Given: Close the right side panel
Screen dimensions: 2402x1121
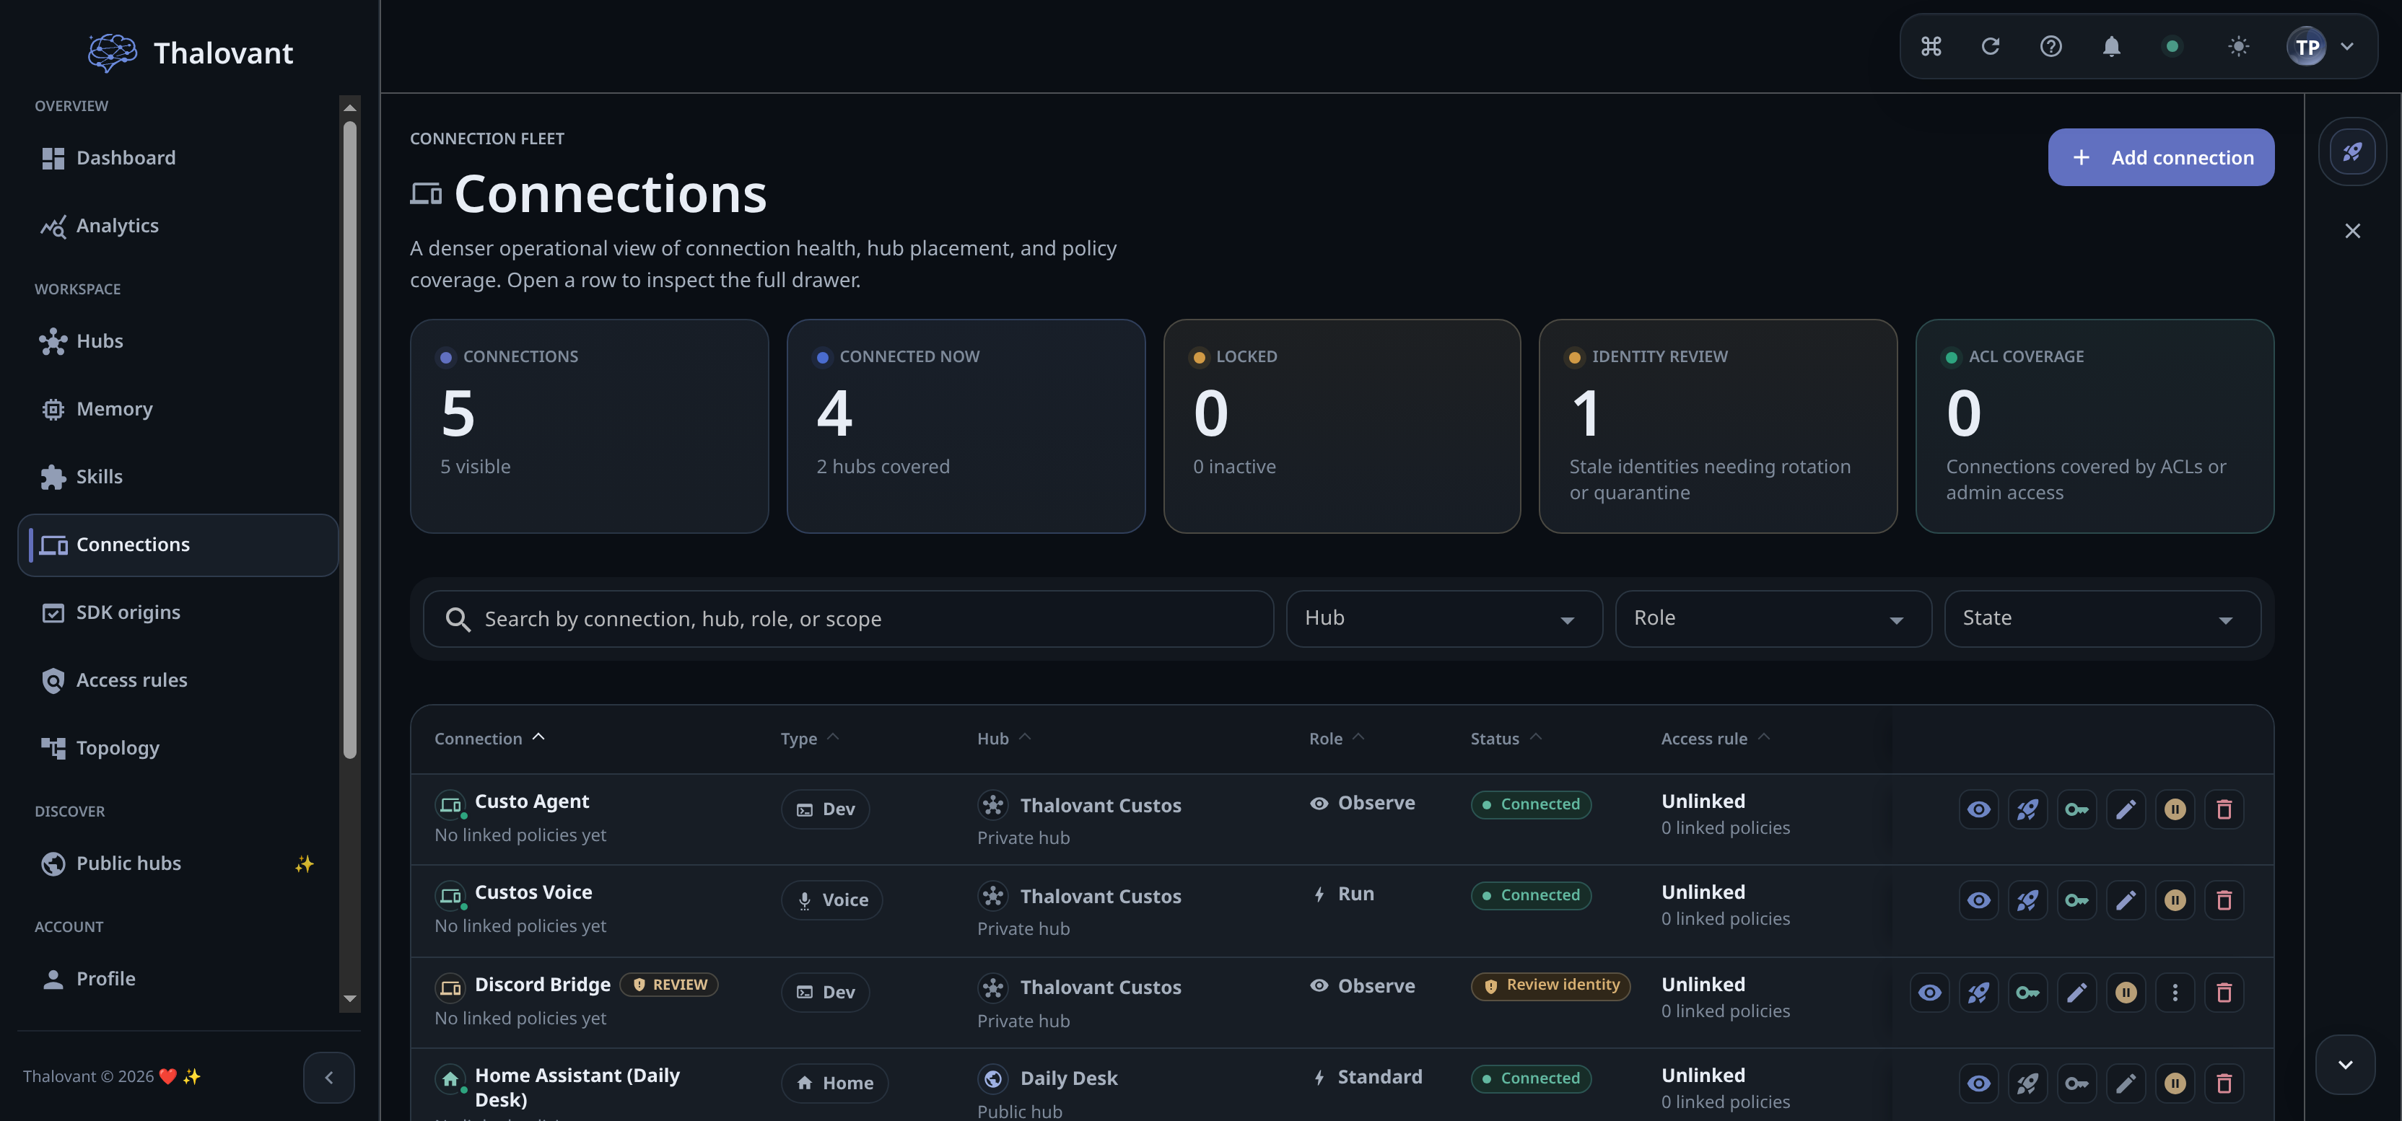Looking at the screenshot, I should click(2351, 231).
